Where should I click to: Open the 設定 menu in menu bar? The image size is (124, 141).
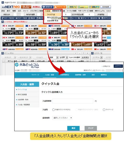(3, 11)
